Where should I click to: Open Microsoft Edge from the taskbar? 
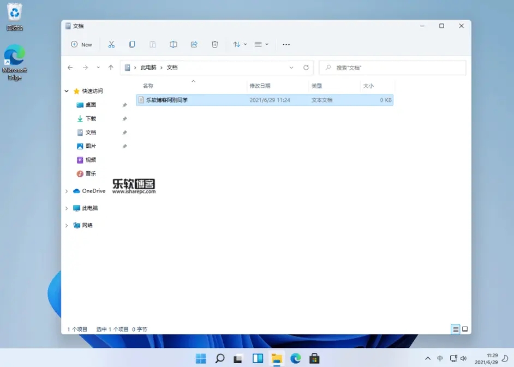pos(296,358)
